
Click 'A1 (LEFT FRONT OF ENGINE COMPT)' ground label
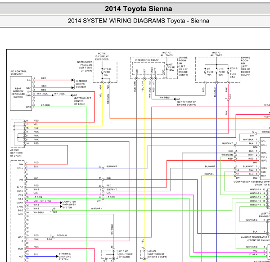pos(186,102)
